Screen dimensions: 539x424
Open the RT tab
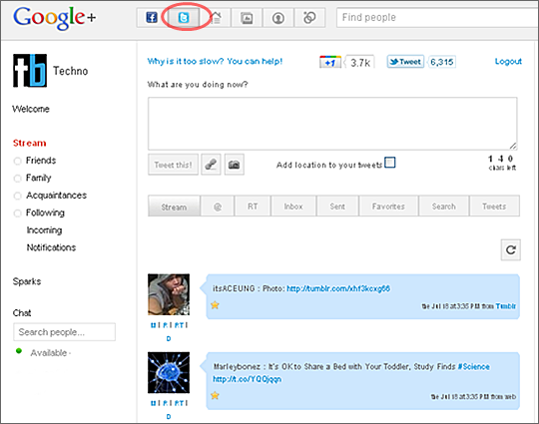pyautogui.click(x=253, y=207)
